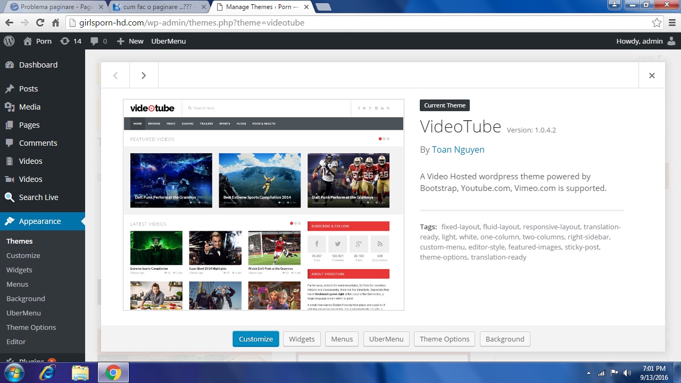Open the Toan Nguyen author link
The image size is (681, 383).
[458, 149]
